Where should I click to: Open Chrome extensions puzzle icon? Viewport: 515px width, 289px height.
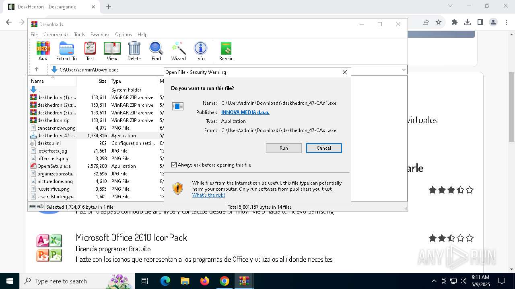(x=455, y=22)
